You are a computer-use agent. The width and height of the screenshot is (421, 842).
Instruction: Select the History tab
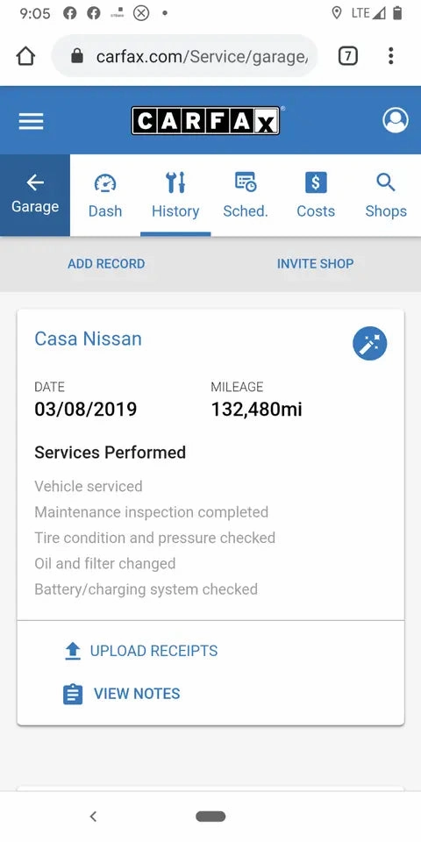tap(175, 195)
